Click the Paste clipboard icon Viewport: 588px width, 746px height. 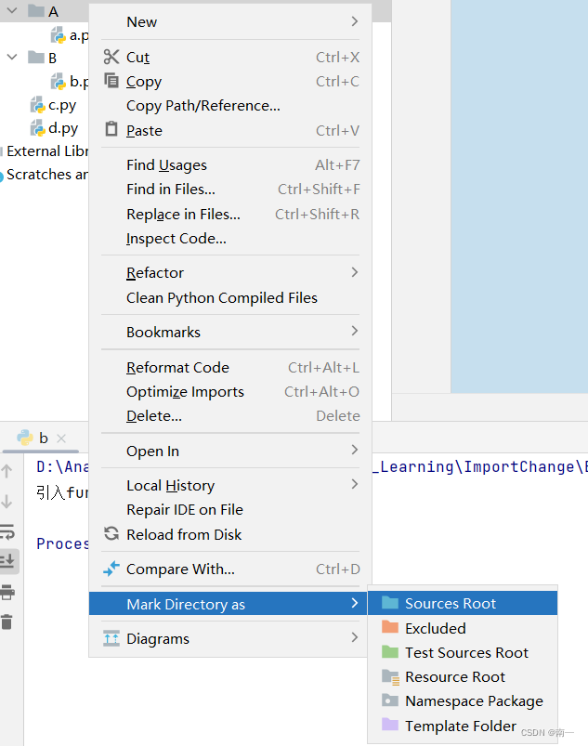click(x=111, y=129)
